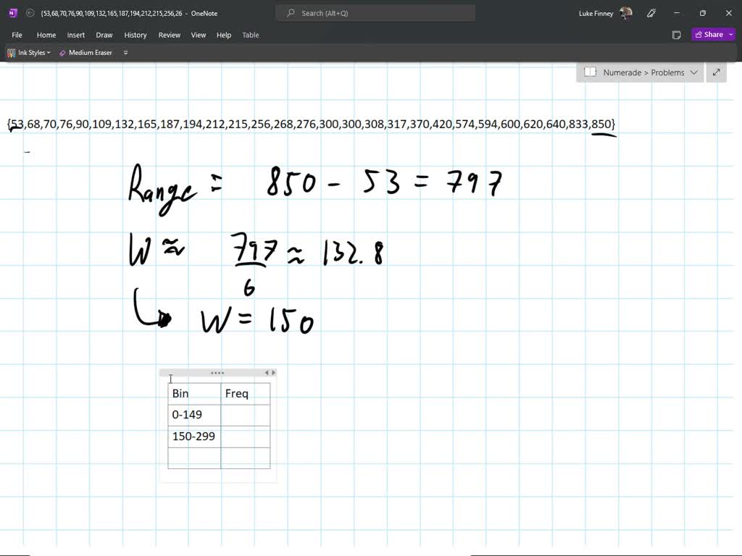This screenshot has width=742, height=556.
Task: Switch to the Draw ribbon tab
Action: pyautogui.click(x=104, y=35)
